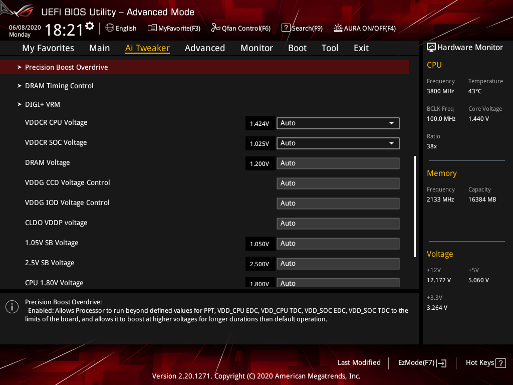The width and height of the screenshot is (513, 385).
Task: Click the CLDO VDDP voltage field
Action: pos(338,224)
